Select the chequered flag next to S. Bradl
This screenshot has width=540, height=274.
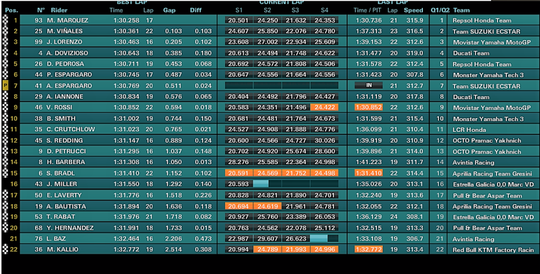tap(5, 173)
